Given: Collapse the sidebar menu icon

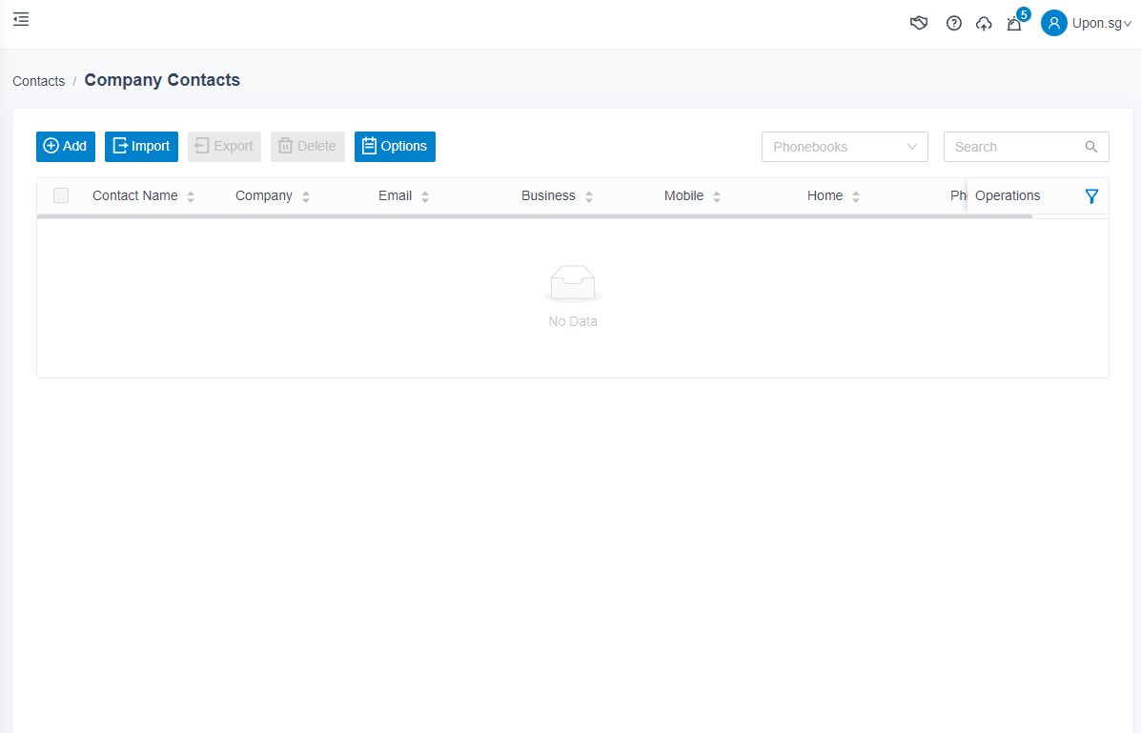Looking at the screenshot, I should click(x=21, y=19).
